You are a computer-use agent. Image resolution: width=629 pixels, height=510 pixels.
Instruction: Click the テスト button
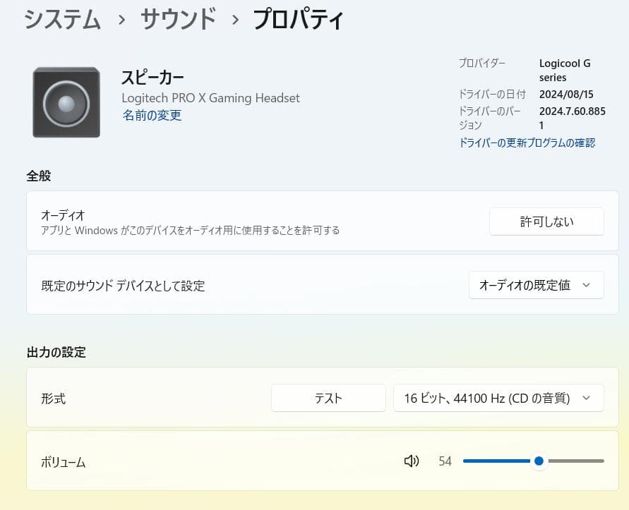pyautogui.click(x=328, y=398)
